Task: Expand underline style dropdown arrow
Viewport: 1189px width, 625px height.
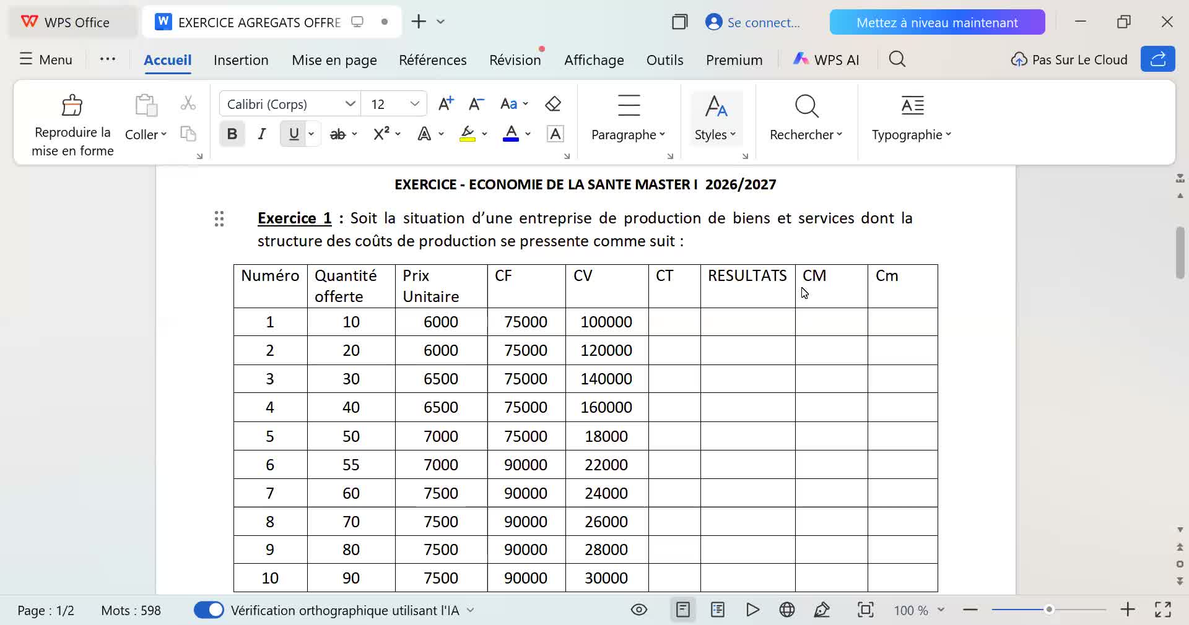Action: point(311,134)
